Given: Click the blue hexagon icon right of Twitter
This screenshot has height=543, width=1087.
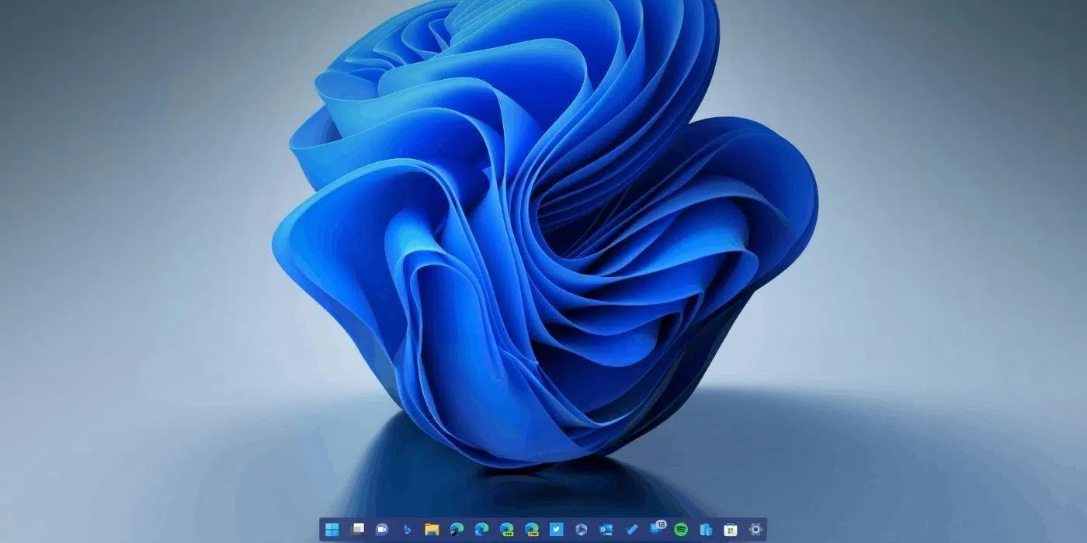Looking at the screenshot, I should coord(582,530).
